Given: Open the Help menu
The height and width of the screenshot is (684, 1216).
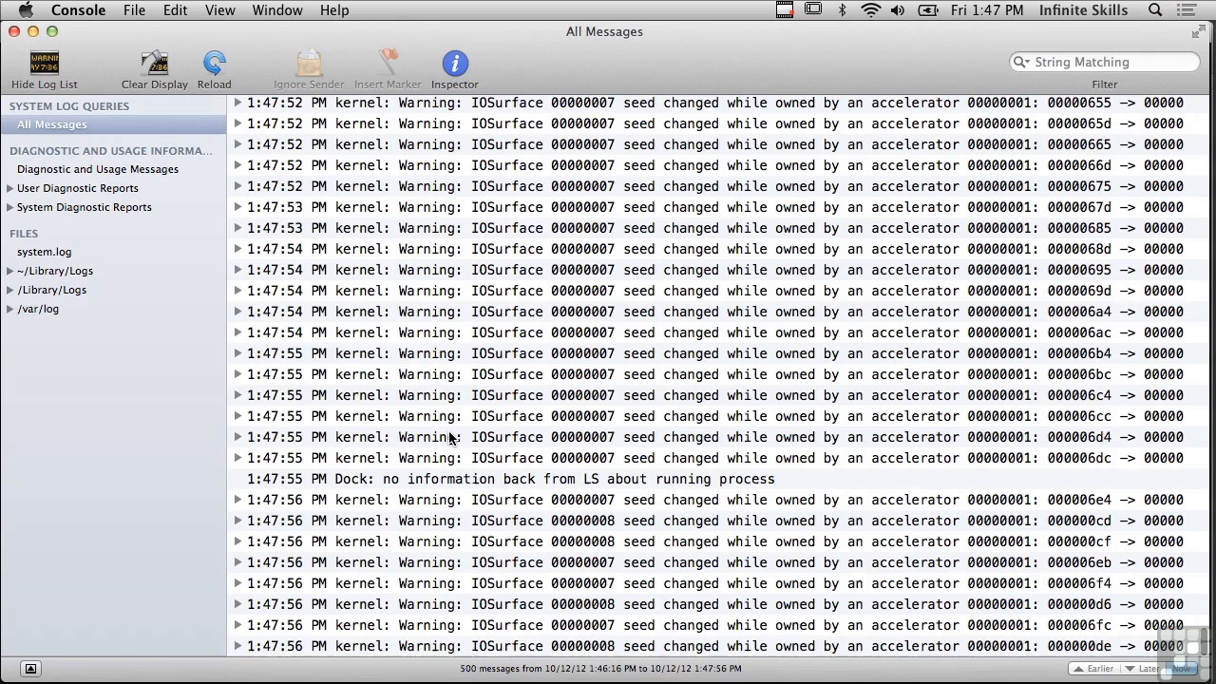Looking at the screenshot, I should click(x=334, y=10).
